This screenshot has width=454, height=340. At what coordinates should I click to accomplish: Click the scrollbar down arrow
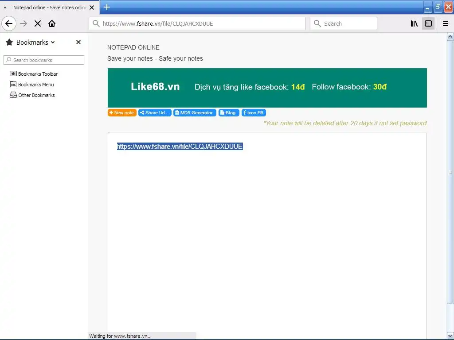click(450, 336)
